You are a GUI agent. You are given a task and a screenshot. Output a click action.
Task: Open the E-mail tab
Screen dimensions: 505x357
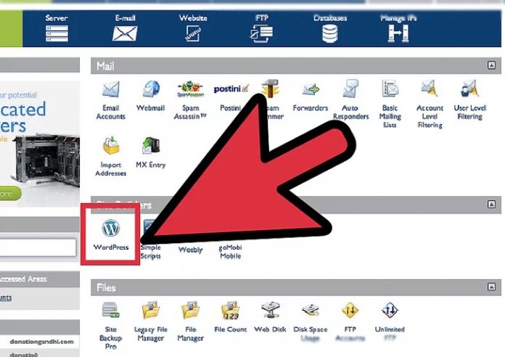(124, 28)
